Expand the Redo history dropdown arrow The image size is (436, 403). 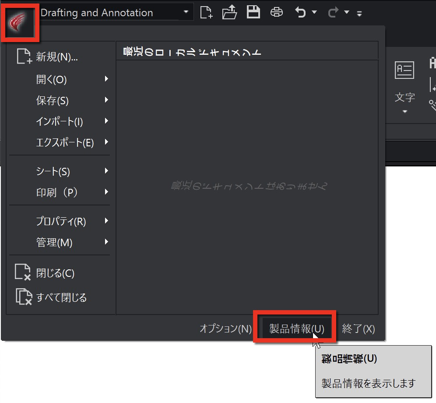click(346, 12)
